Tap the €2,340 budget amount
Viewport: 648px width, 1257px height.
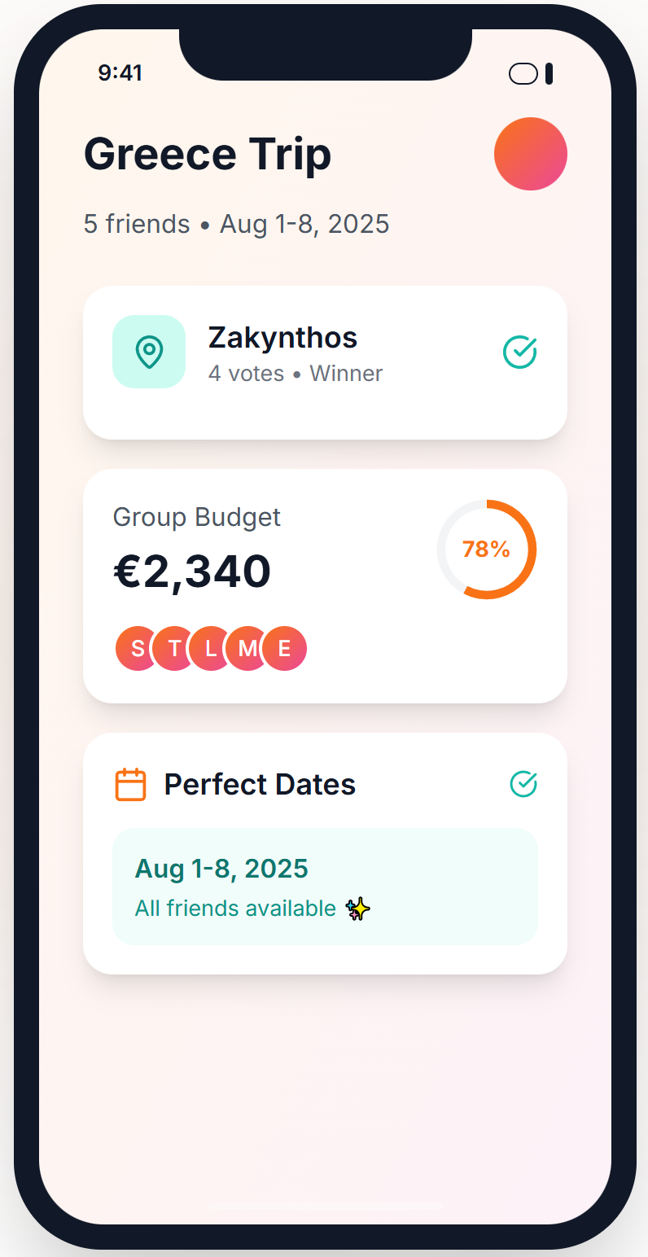coord(192,570)
